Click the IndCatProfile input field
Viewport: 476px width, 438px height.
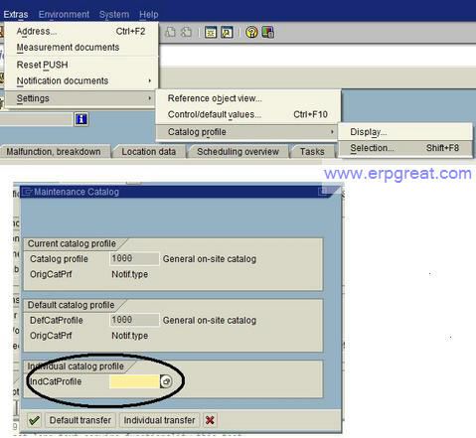134,381
